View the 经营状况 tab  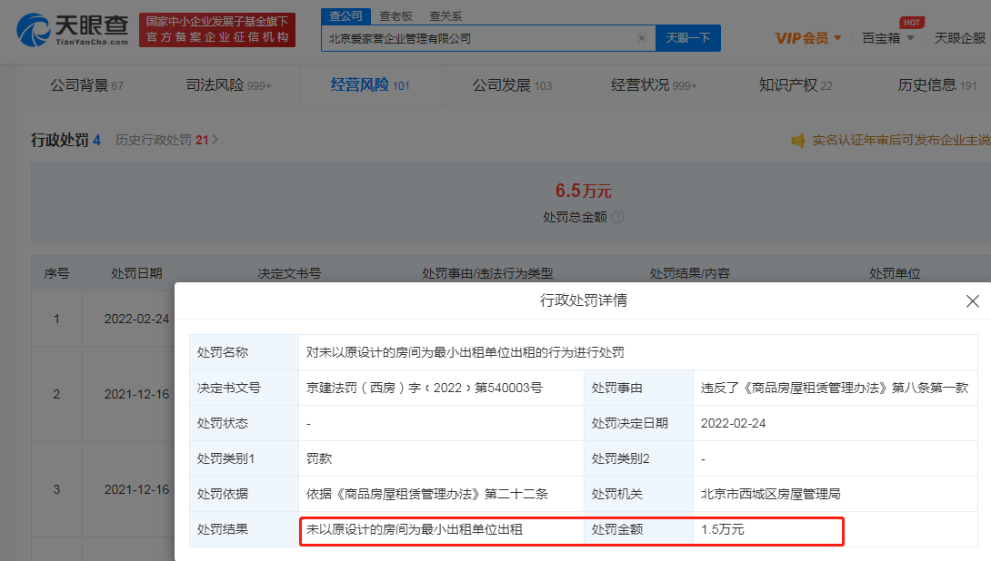click(639, 83)
